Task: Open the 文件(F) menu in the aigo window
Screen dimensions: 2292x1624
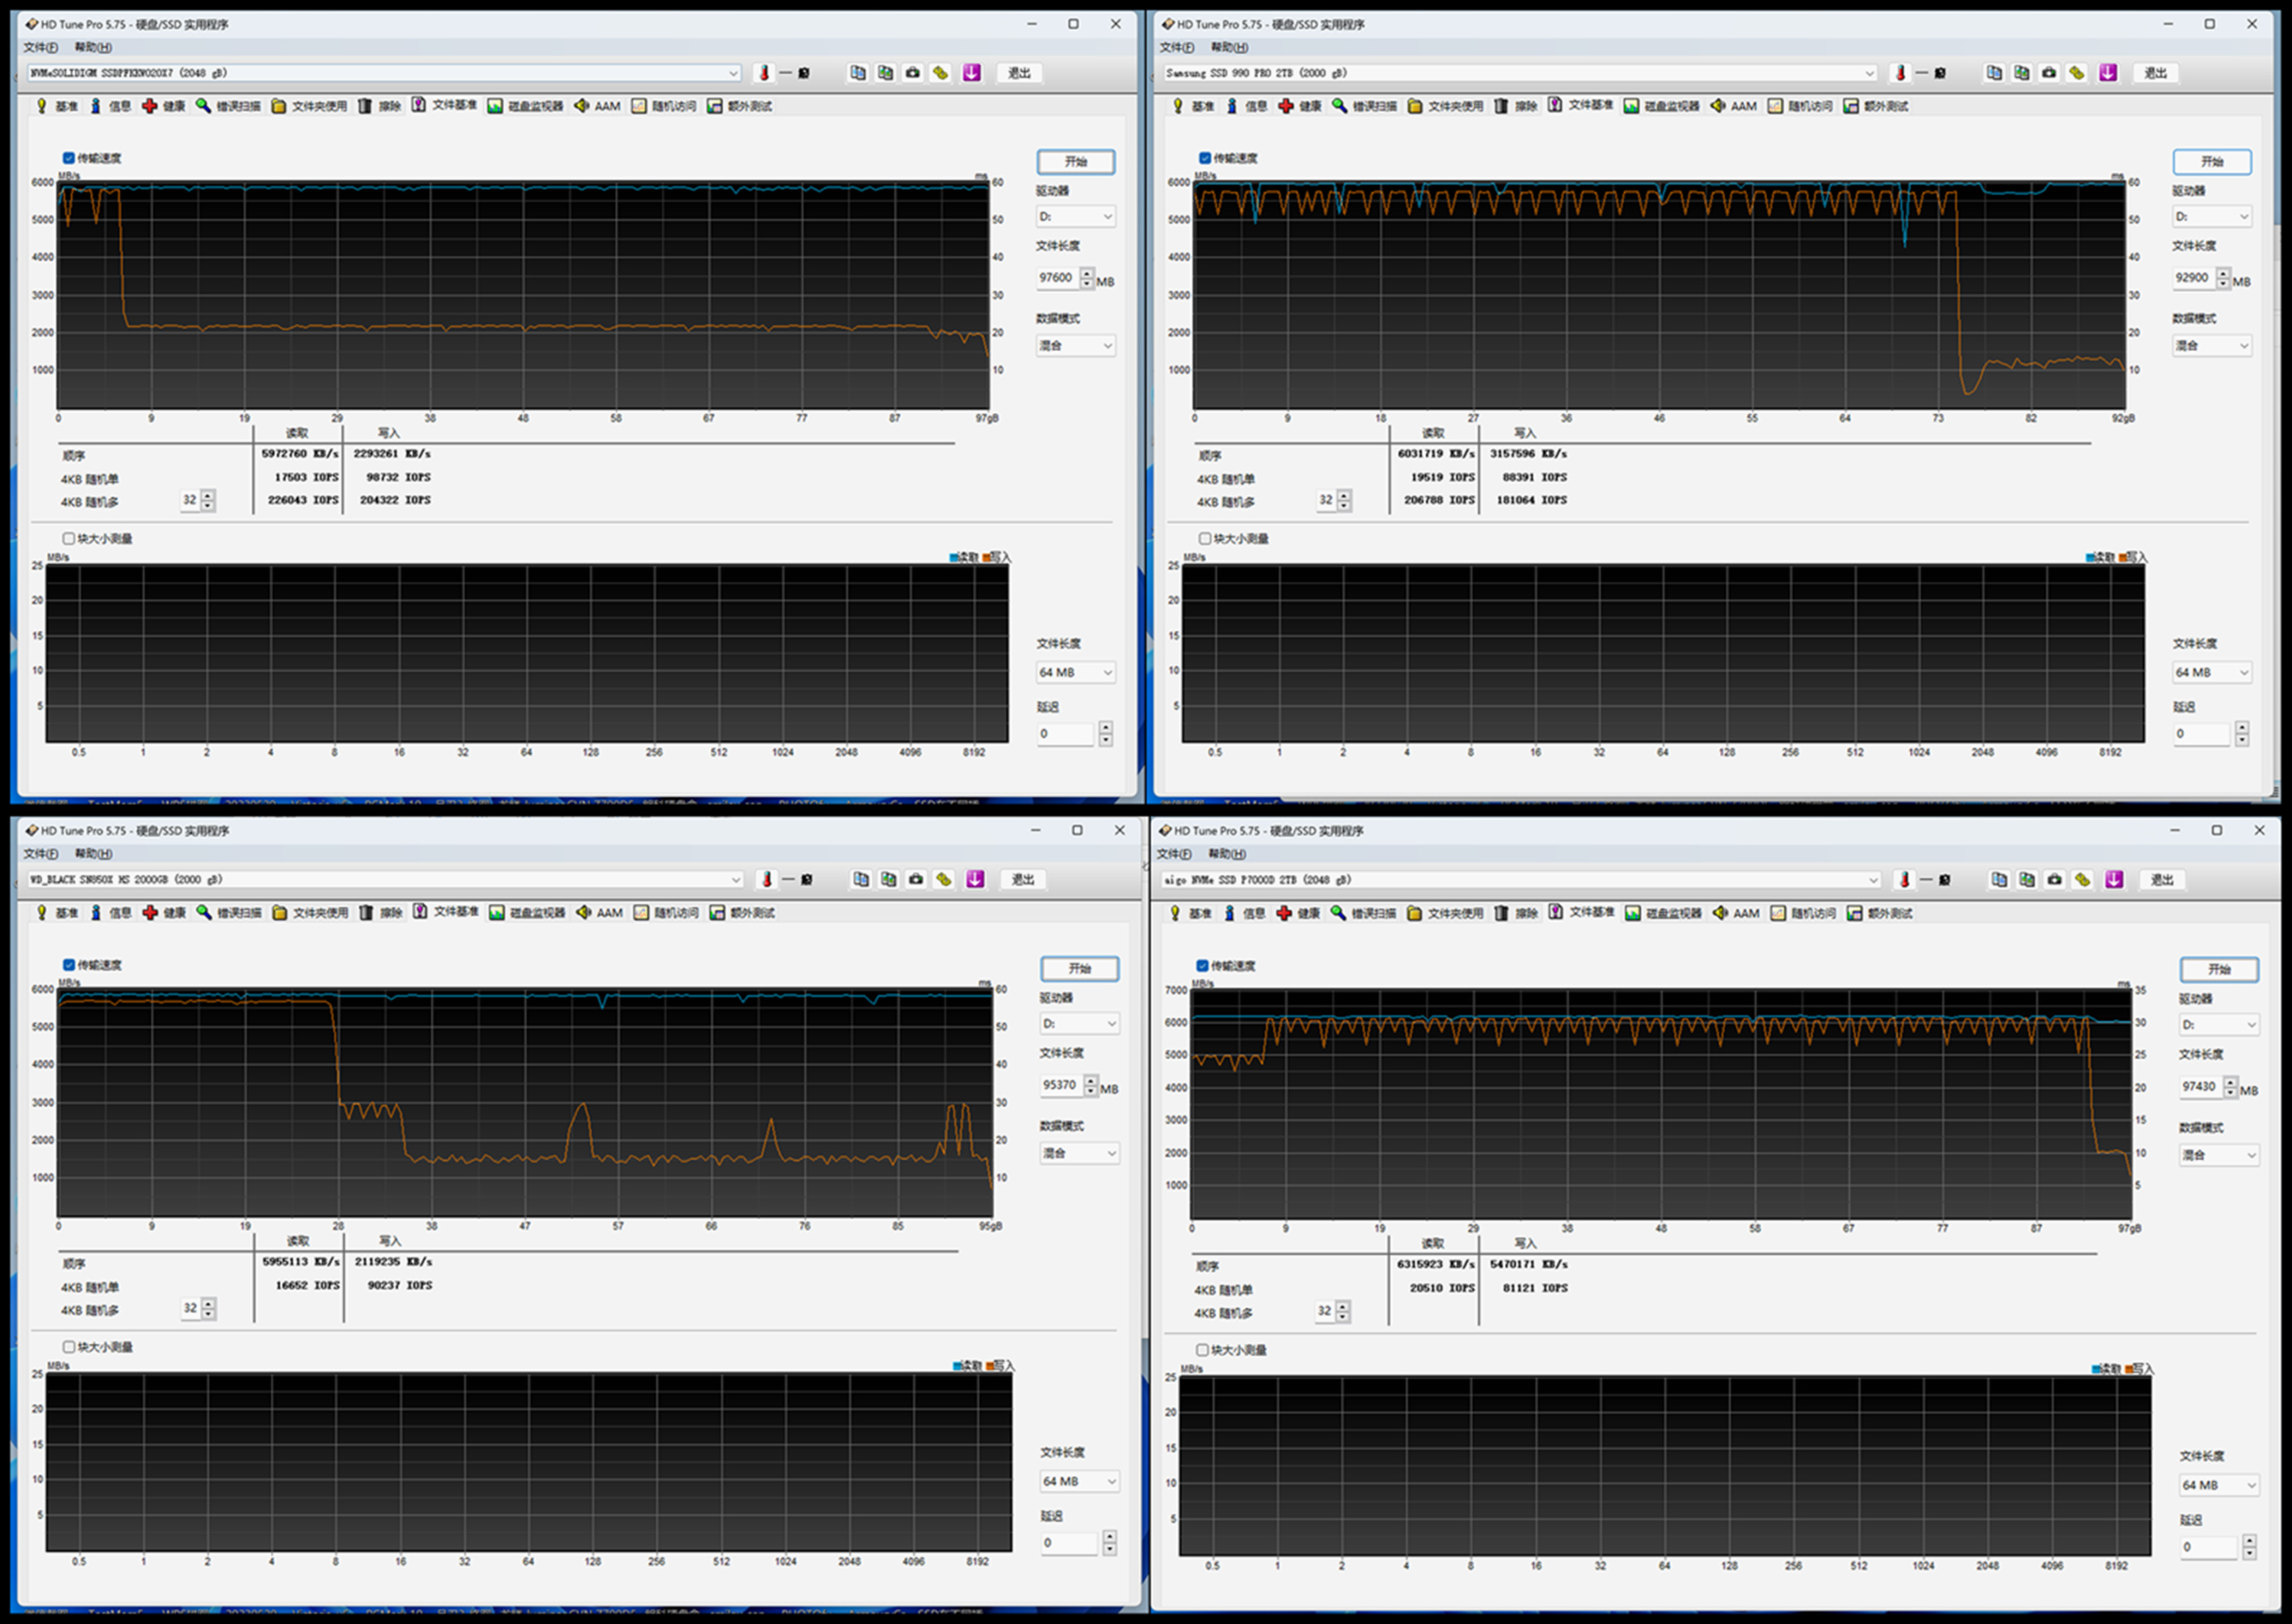Action: (x=1174, y=854)
